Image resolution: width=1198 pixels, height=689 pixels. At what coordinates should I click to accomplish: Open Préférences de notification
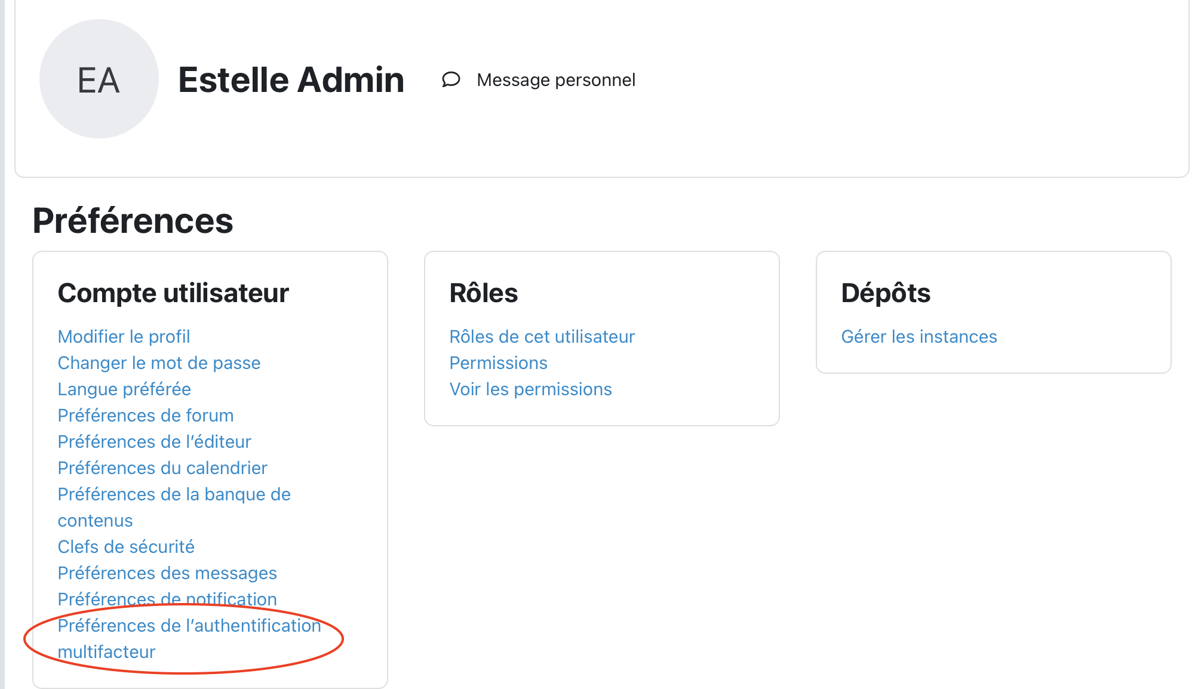click(167, 599)
